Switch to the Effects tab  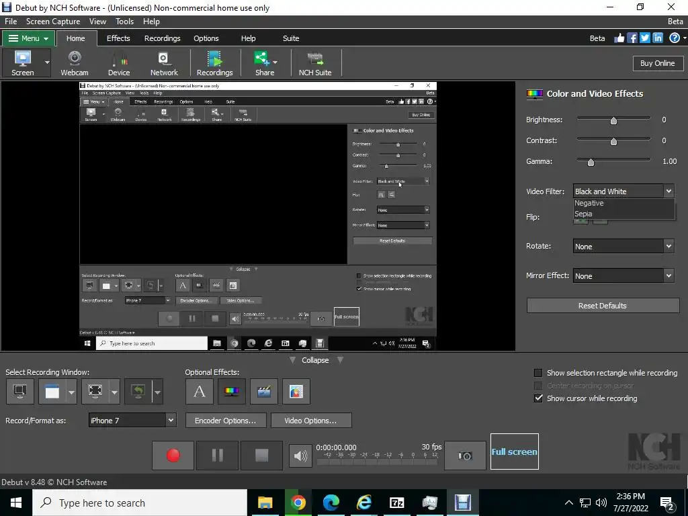[118, 38]
